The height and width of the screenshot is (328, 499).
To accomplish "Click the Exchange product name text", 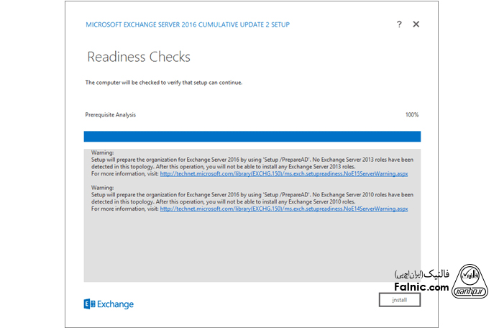I will click(x=116, y=304).
